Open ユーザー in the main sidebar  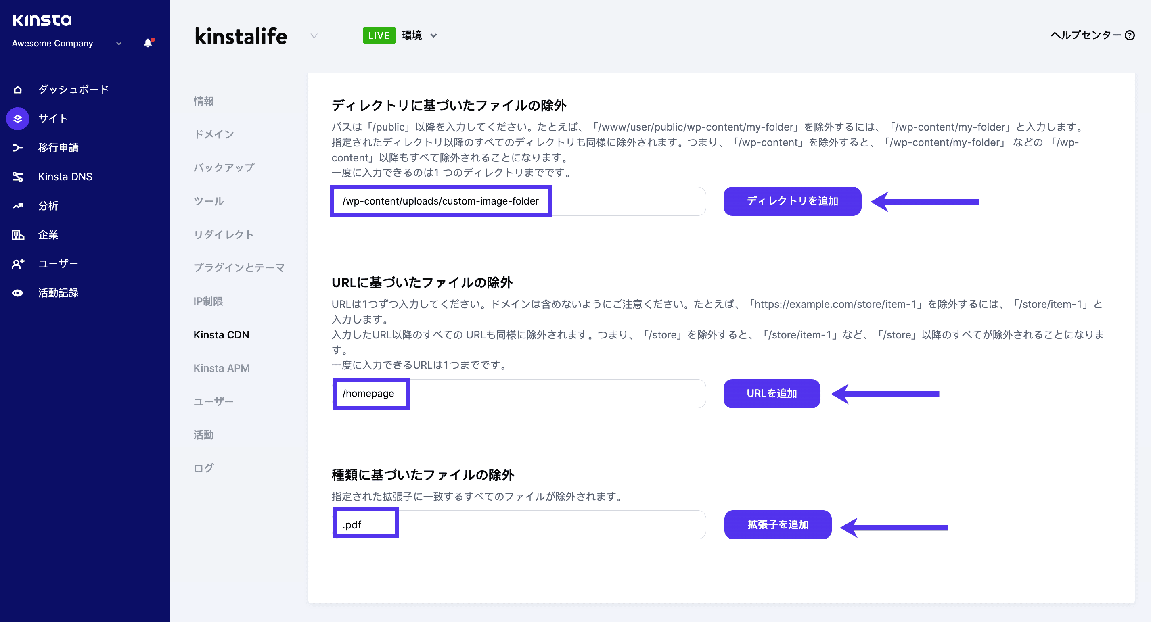click(x=58, y=263)
